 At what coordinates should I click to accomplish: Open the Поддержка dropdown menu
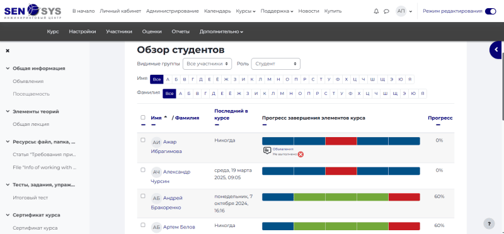pos(277,11)
